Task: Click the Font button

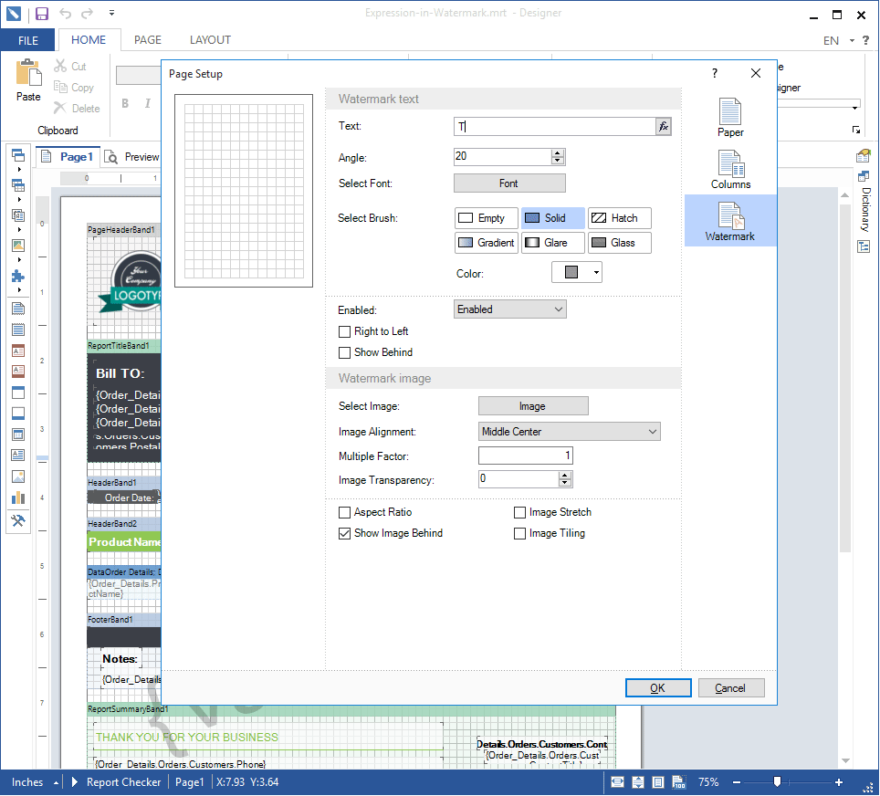Action: [x=509, y=183]
